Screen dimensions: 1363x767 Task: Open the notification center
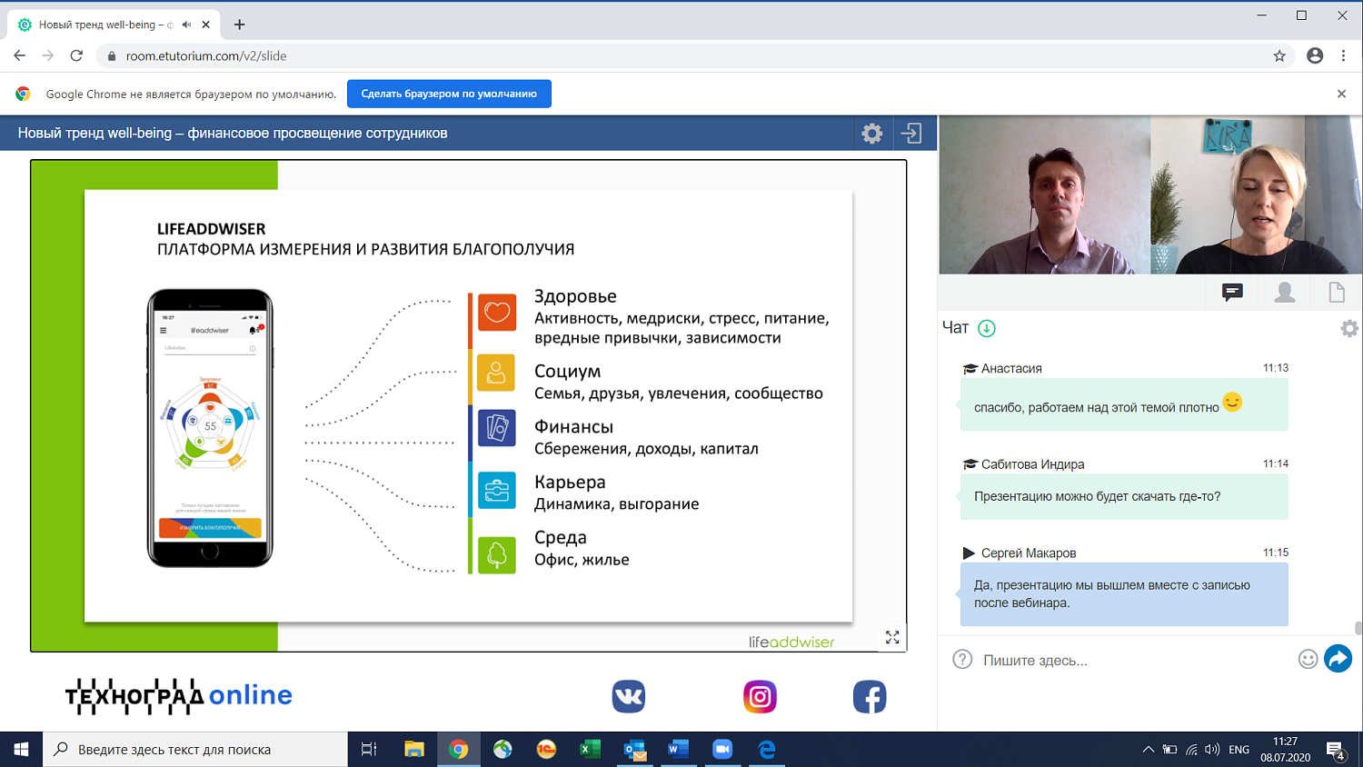coord(1336,751)
